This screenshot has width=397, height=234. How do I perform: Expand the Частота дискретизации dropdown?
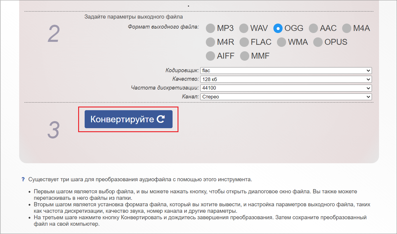(286, 88)
